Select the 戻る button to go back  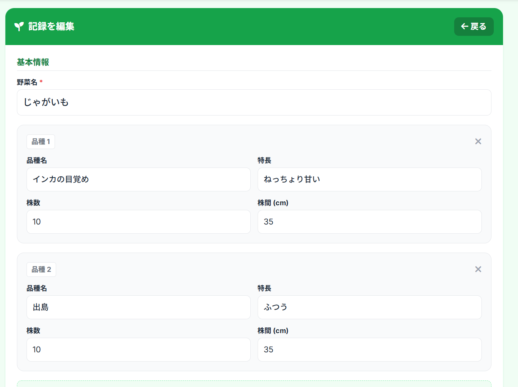click(x=474, y=27)
